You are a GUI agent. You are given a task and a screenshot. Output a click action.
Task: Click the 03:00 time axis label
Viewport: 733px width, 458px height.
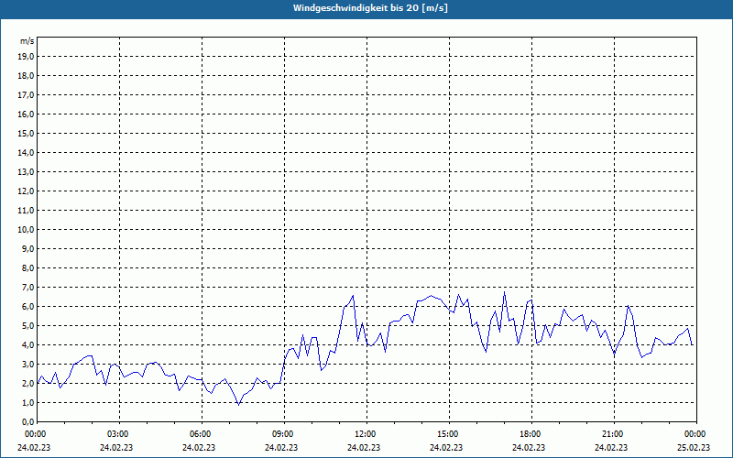[119, 434]
